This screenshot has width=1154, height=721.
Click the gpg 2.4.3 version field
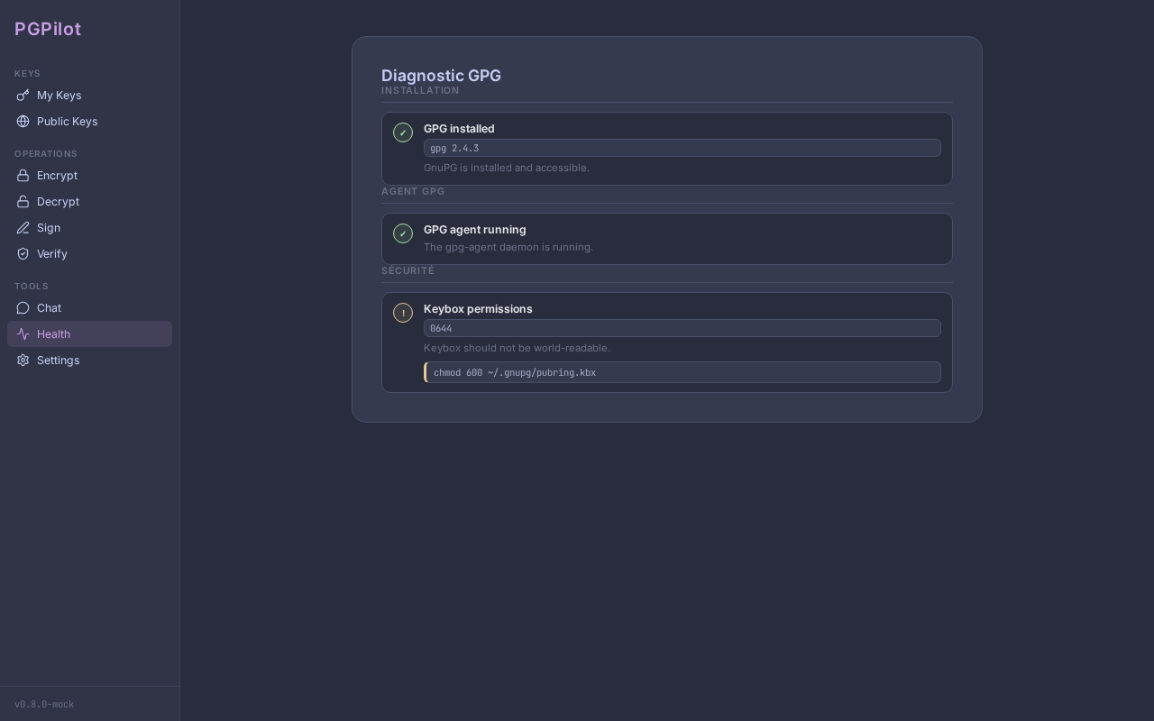(682, 148)
